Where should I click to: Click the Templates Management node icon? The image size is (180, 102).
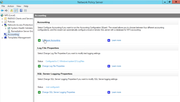(5, 38)
